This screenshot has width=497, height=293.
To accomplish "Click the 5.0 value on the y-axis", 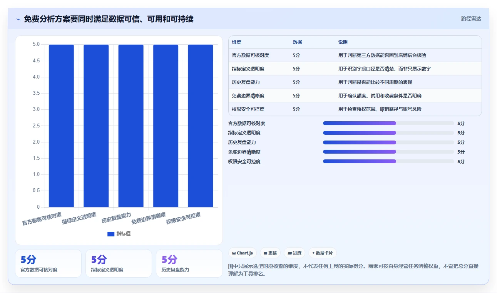I will pyautogui.click(x=36, y=45).
